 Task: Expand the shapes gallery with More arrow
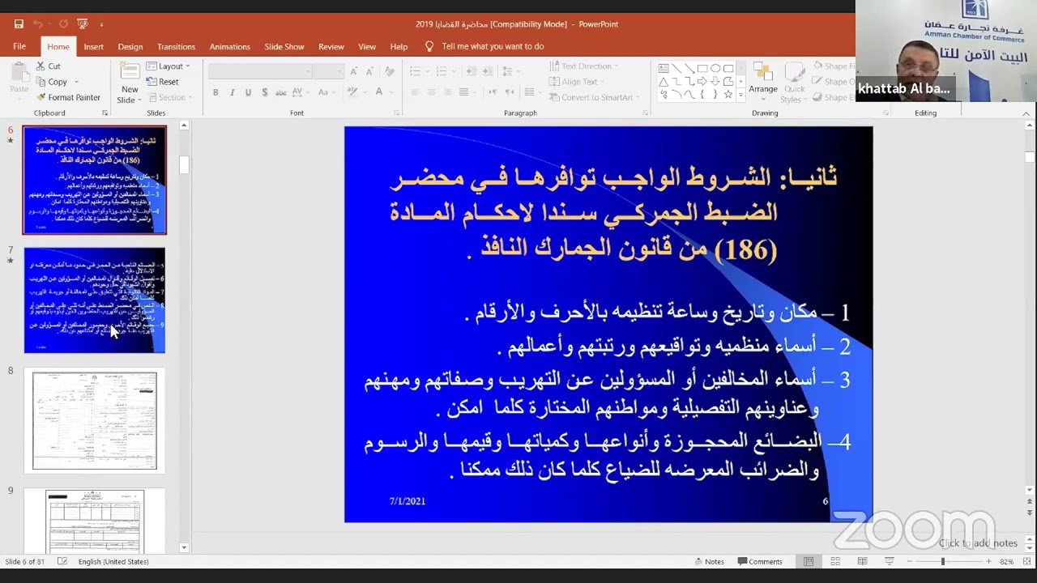point(740,94)
